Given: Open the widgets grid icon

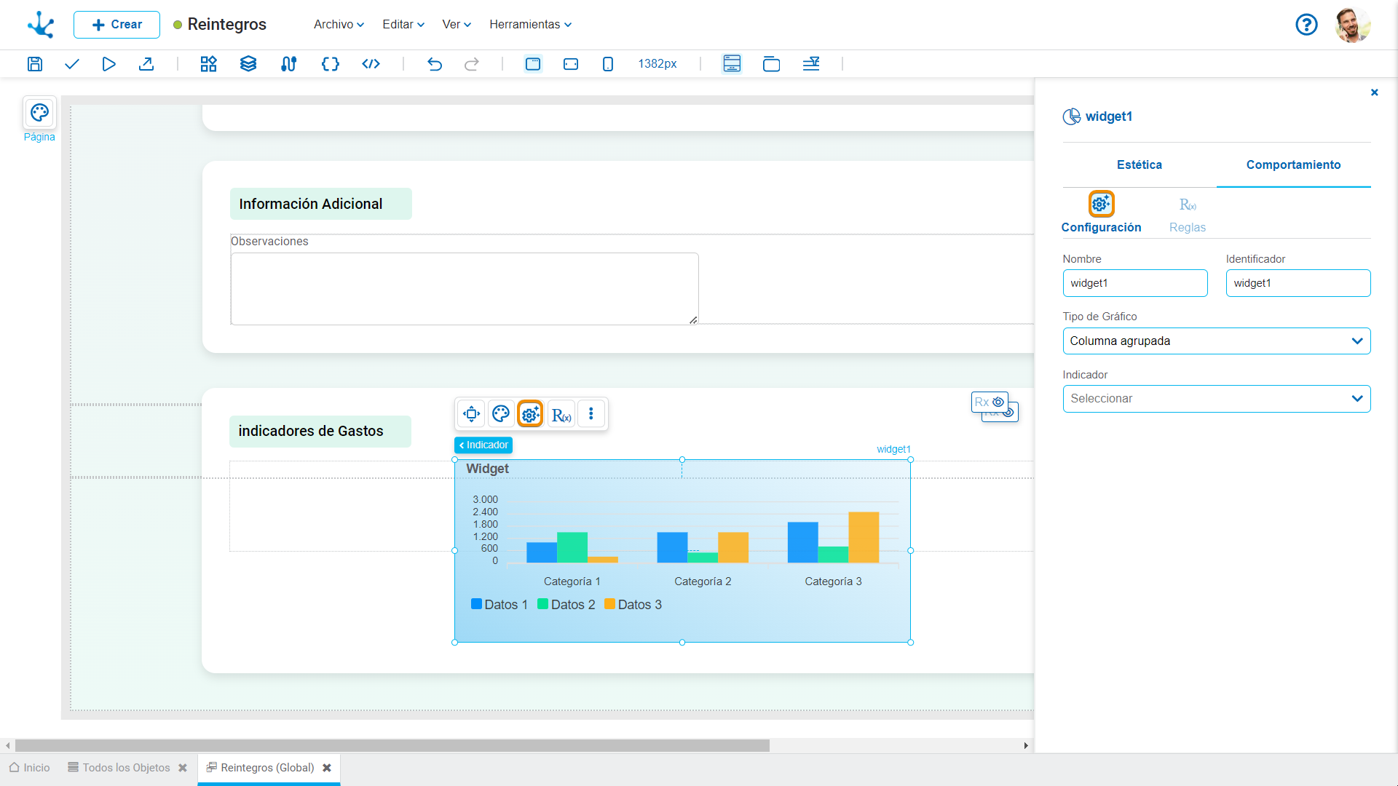Looking at the screenshot, I should (209, 64).
